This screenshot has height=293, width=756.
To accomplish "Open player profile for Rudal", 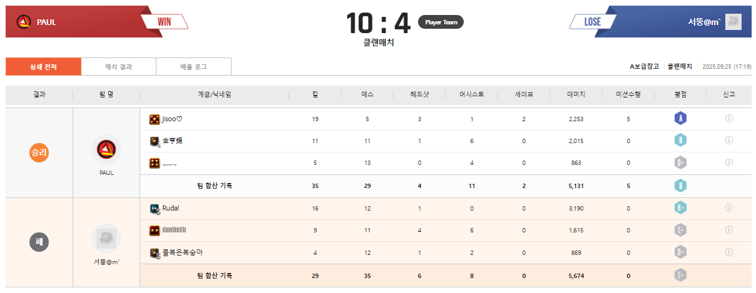I will click(x=171, y=208).
